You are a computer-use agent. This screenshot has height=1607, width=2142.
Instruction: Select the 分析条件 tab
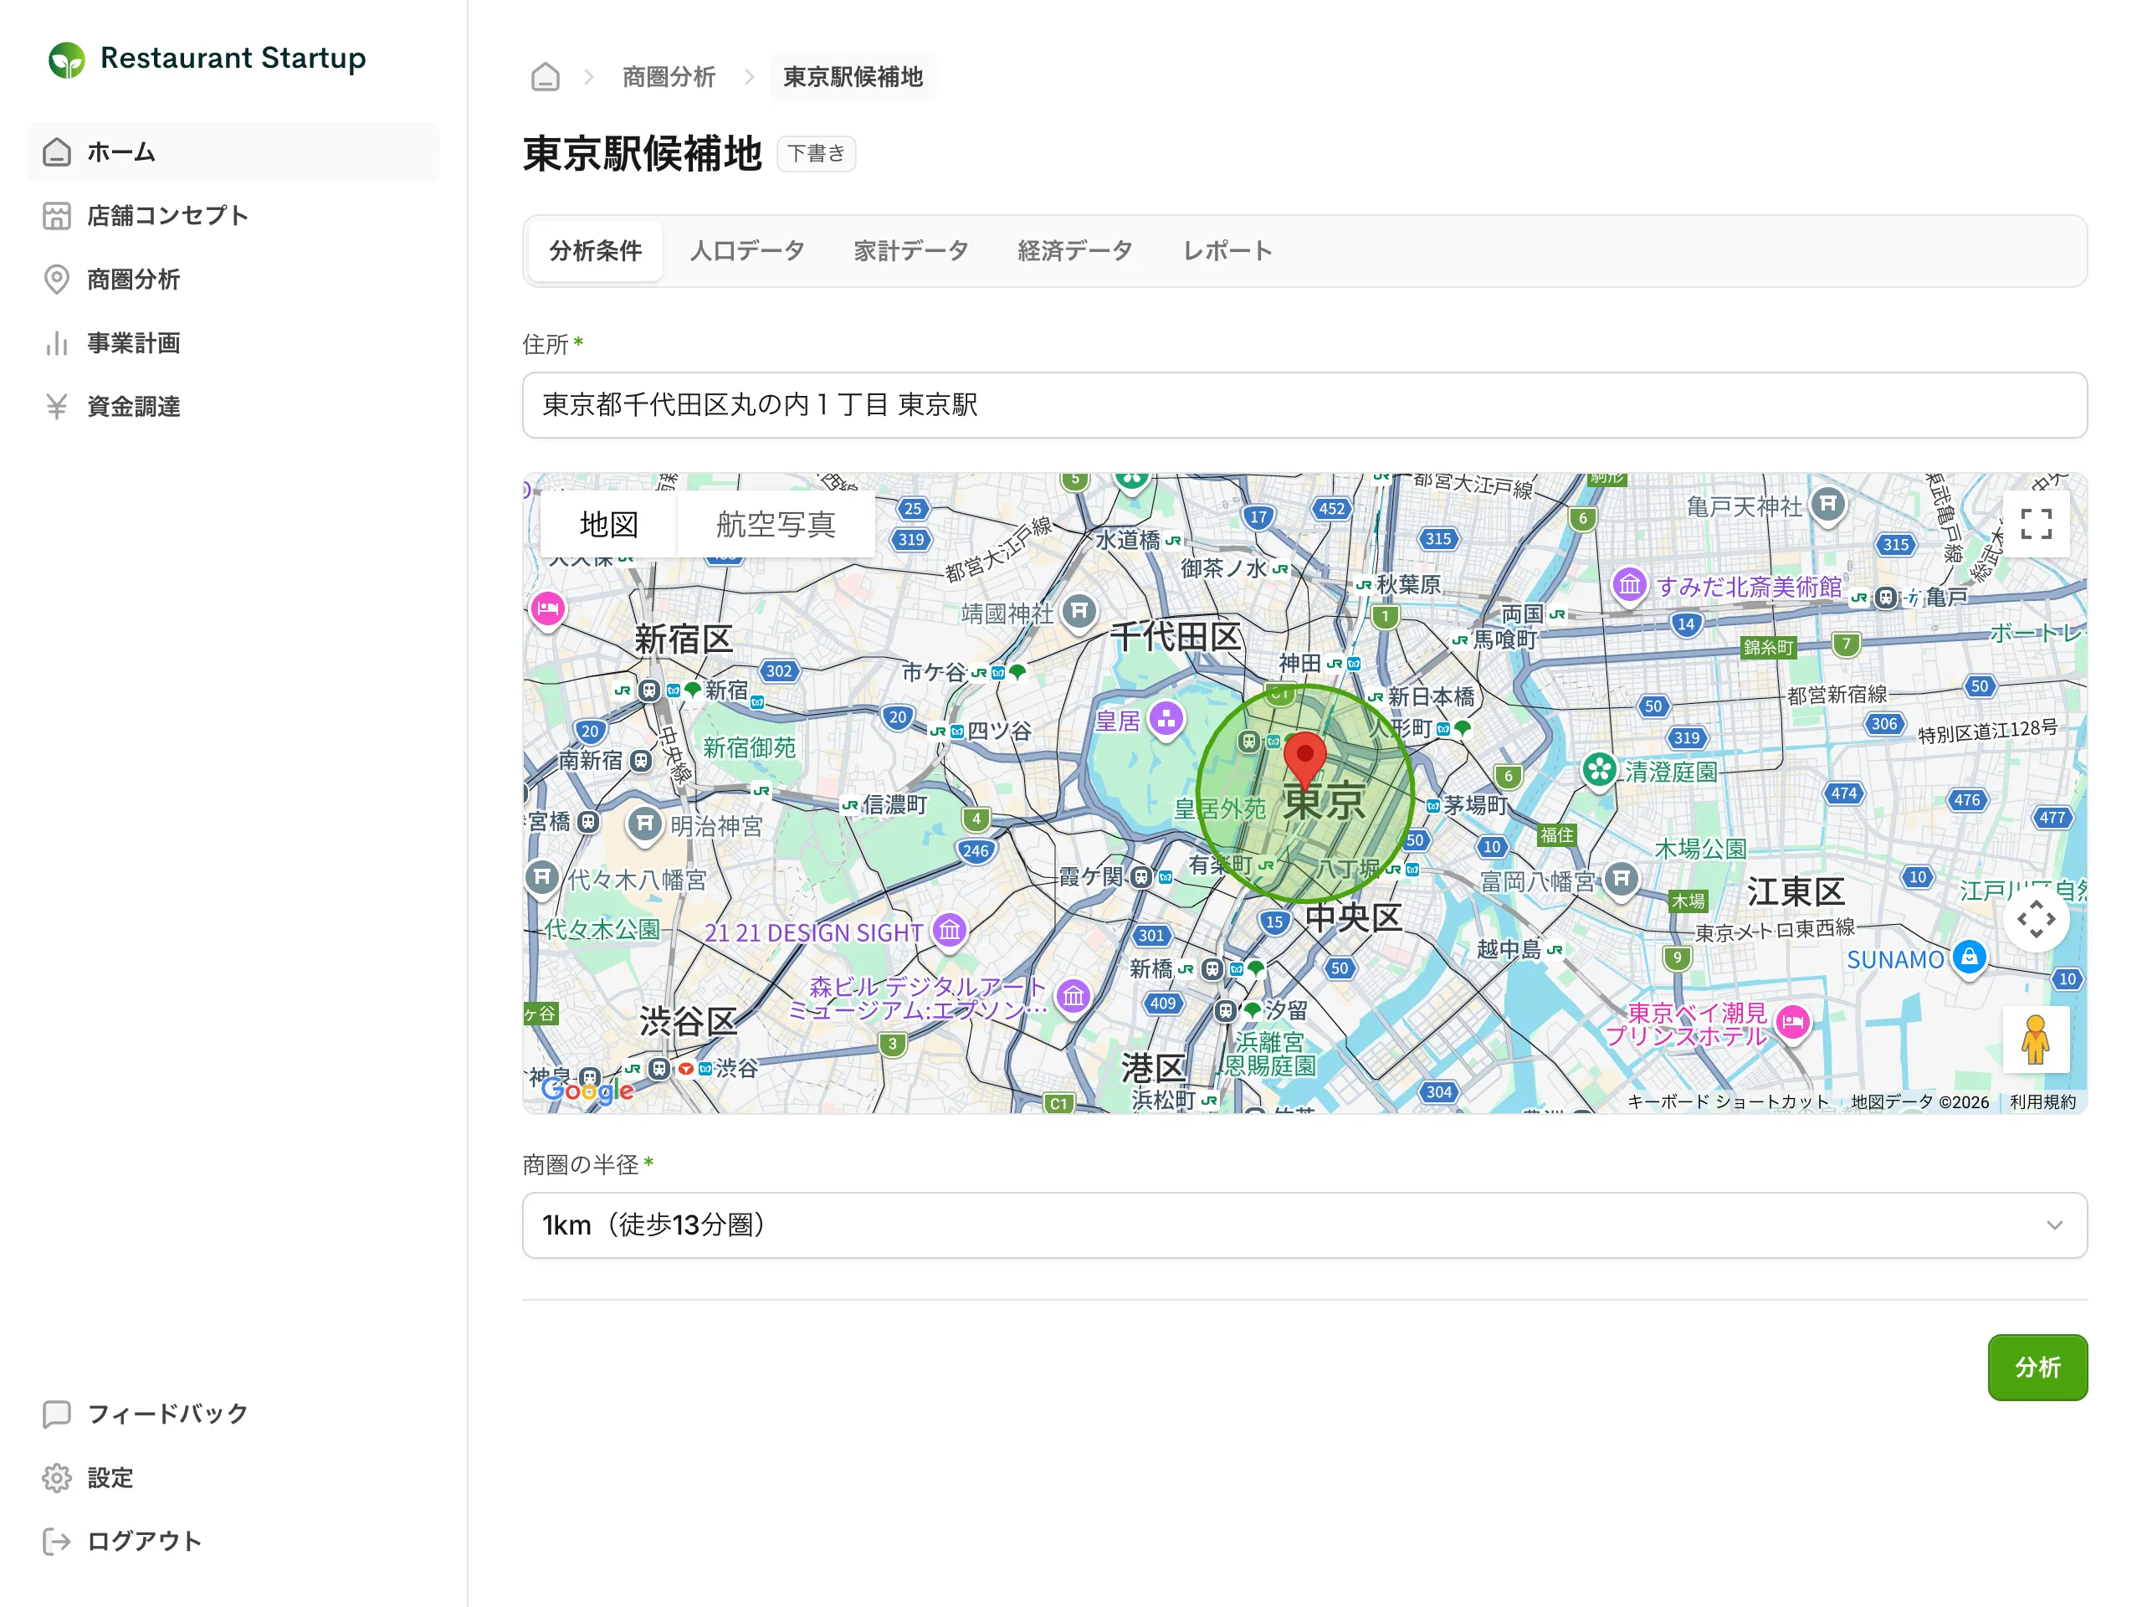coord(596,251)
